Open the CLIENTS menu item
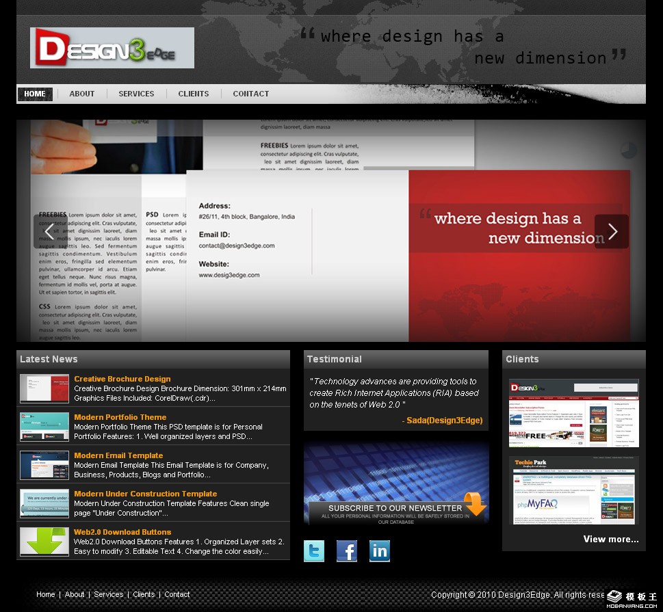 (193, 94)
